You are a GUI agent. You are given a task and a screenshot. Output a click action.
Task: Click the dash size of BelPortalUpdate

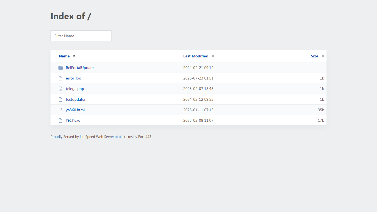[323, 68]
